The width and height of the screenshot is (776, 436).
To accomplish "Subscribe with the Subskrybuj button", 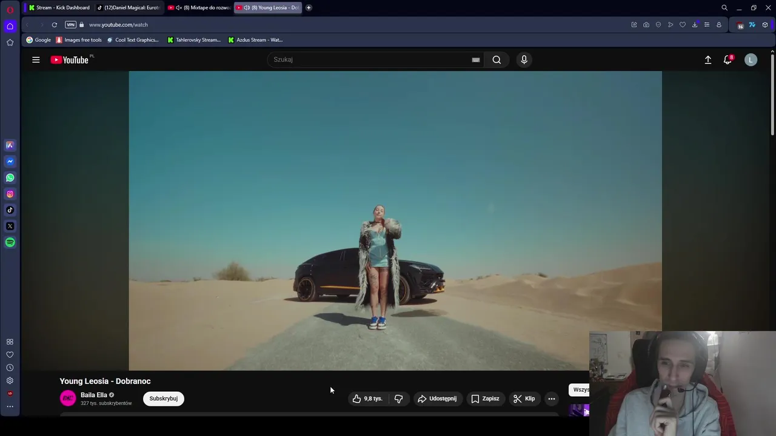I will pos(164,398).
